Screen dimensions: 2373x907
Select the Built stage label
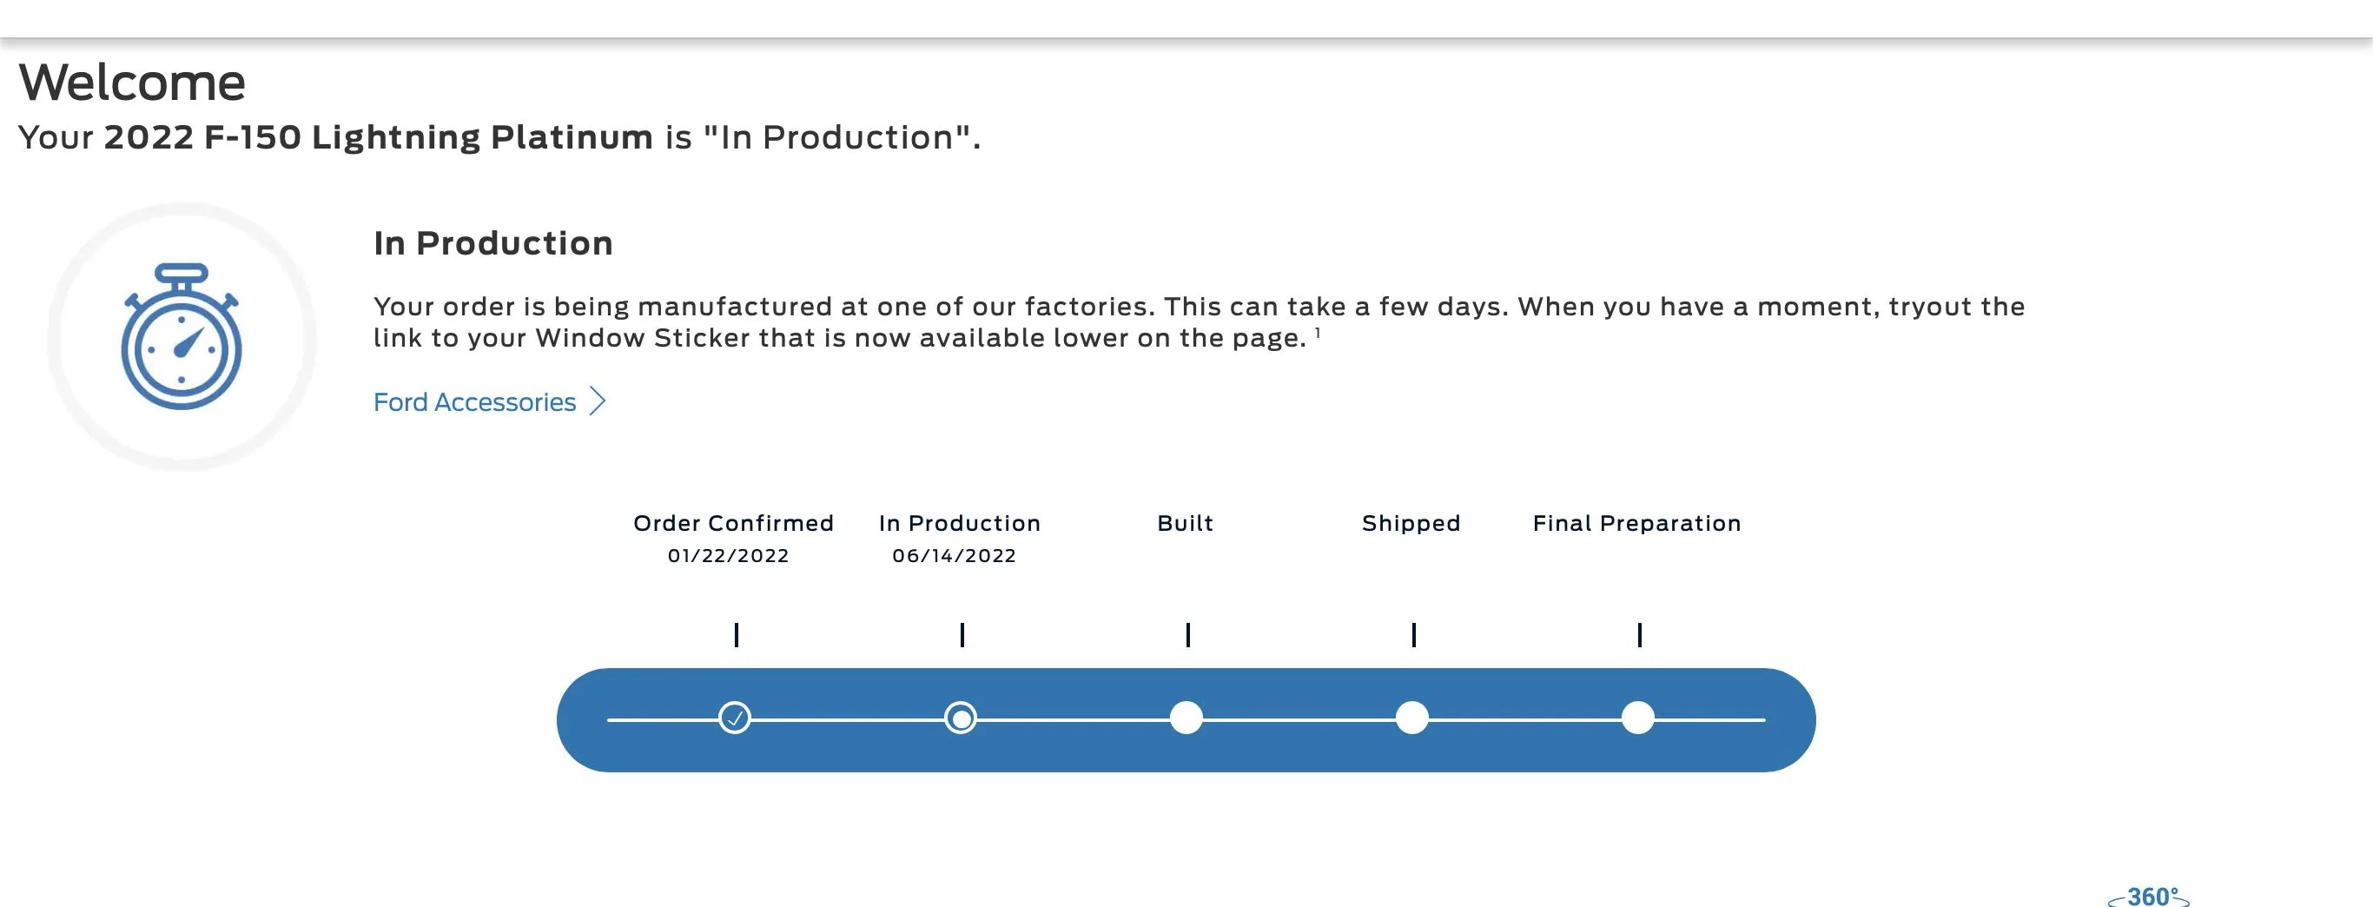[x=1185, y=524]
